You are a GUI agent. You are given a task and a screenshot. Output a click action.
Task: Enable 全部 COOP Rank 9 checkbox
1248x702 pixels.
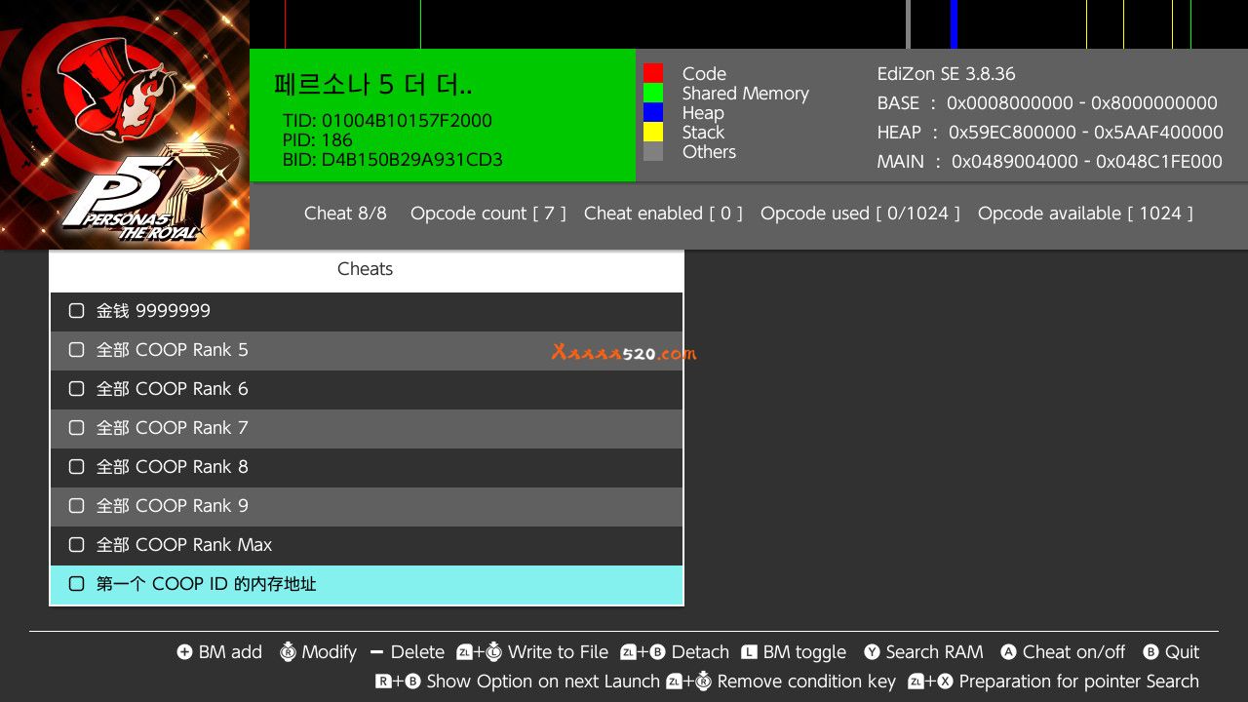[76, 506]
